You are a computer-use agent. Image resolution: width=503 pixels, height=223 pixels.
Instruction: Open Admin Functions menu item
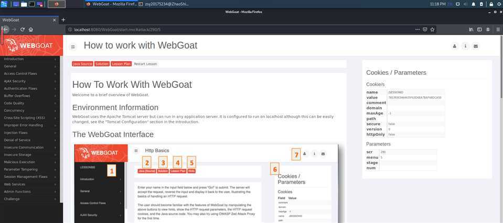(x=30, y=191)
